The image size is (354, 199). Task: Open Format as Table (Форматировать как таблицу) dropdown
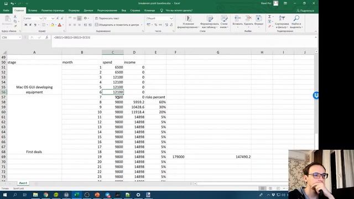[x=209, y=22]
